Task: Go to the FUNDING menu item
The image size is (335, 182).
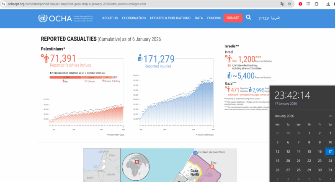Action: (x=214, y=18)
